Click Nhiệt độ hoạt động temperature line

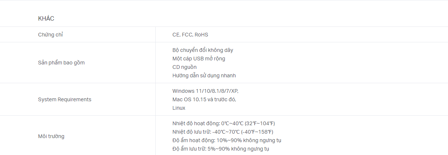(x=224, y=123)
